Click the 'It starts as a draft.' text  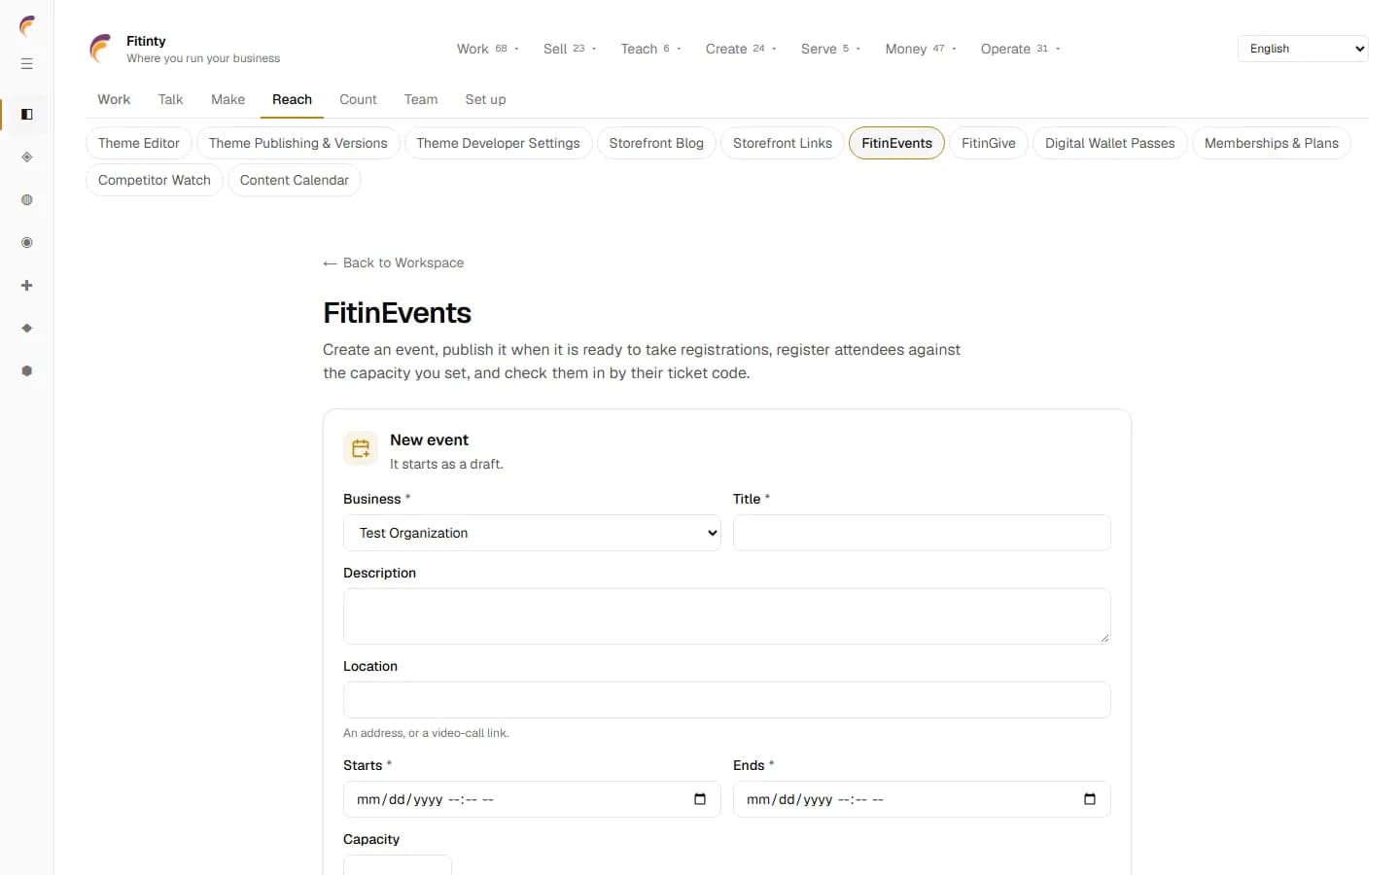pos(446,464)
